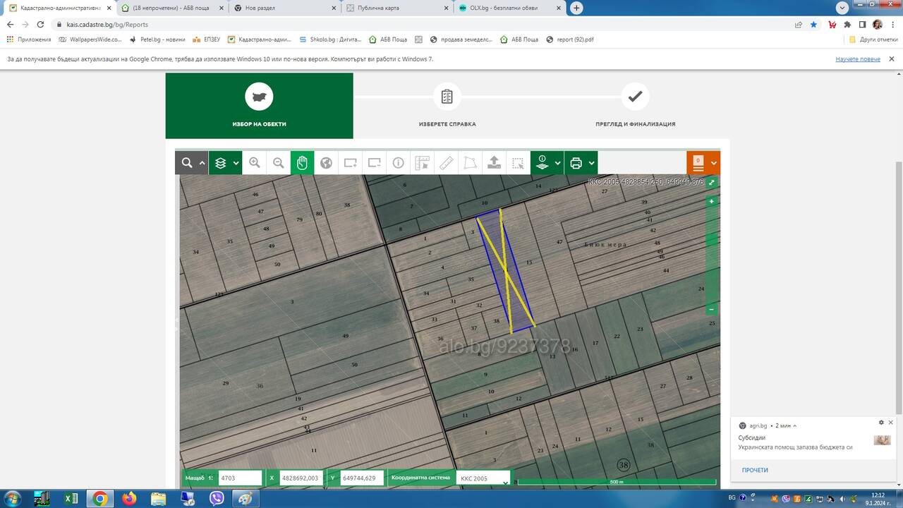The width and height of the screenshot is (903, 508).
Task: Choose the polygon area measure tool
Action: pyautogui.click(x=470, y=163)
